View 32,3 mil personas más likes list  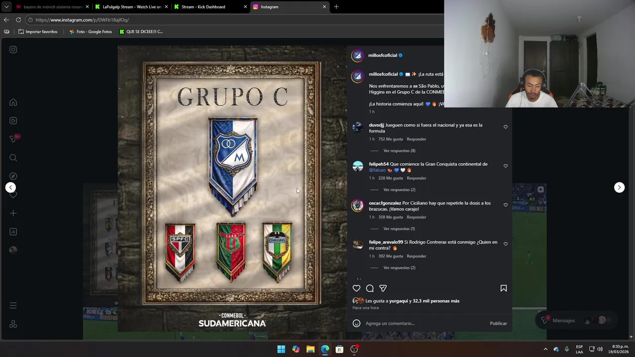pyautogui.click(x=436, y=301)
